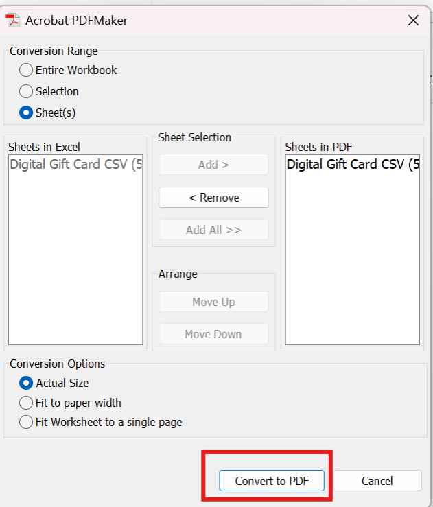Close the Acrobat PDFMaker dialog window

coord(413,20)
